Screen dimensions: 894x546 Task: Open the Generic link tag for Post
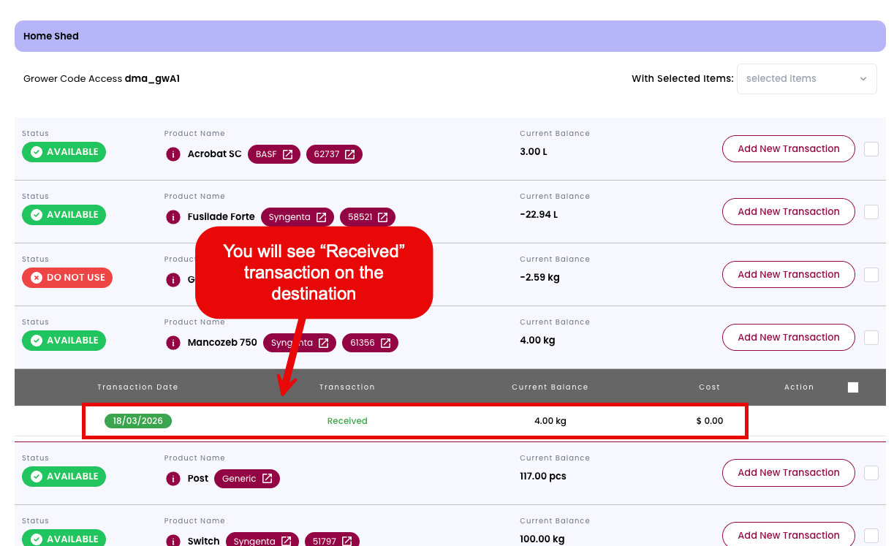click(247, 479)
